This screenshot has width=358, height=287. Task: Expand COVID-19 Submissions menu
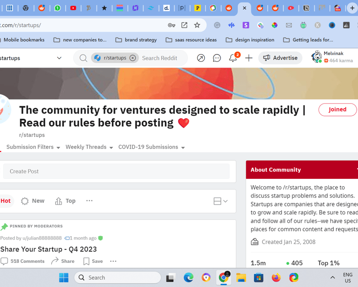click(x=151, y=147)
